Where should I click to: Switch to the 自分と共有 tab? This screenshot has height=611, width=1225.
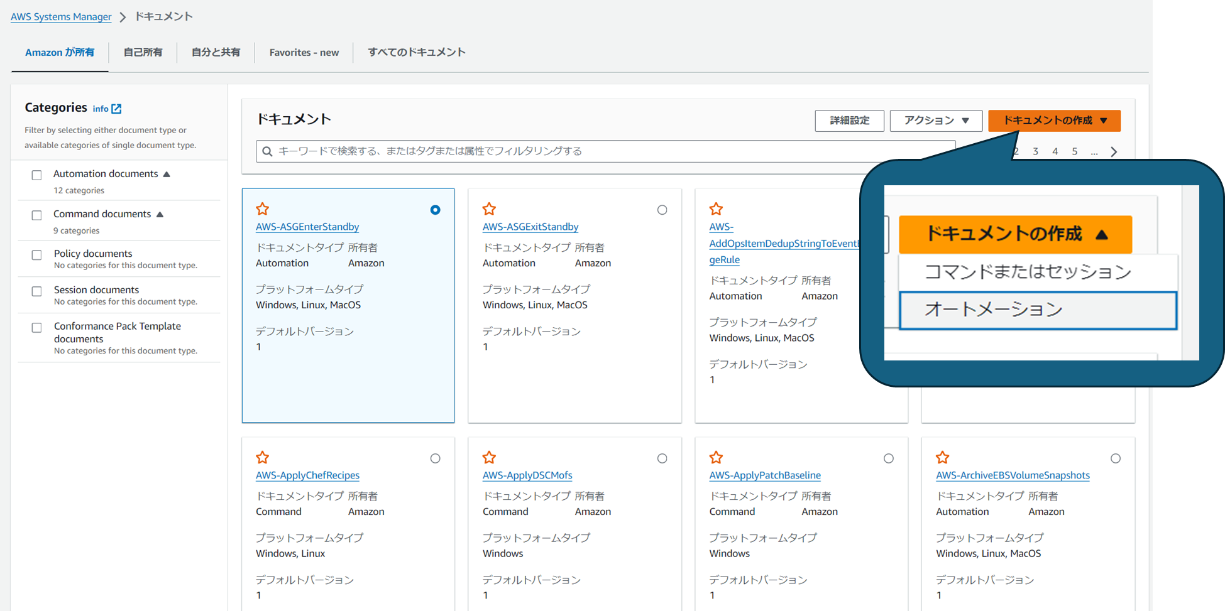[216, 53]
